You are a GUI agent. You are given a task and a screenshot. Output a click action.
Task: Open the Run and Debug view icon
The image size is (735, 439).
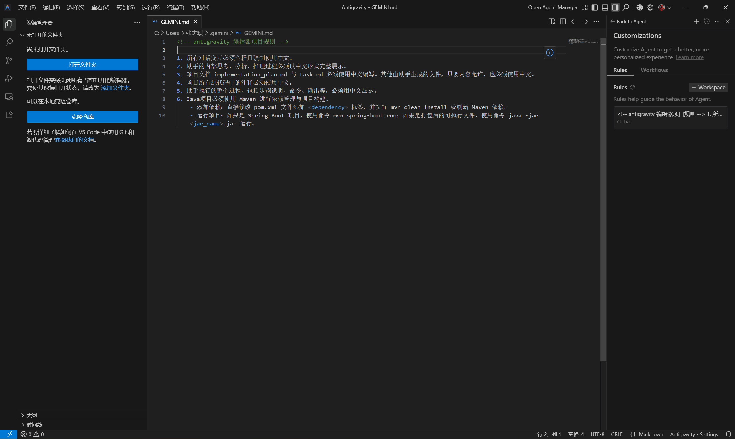[x=9, y=79]
